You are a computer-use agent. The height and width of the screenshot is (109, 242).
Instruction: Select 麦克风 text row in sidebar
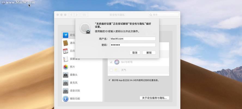(x=73, y=83)
